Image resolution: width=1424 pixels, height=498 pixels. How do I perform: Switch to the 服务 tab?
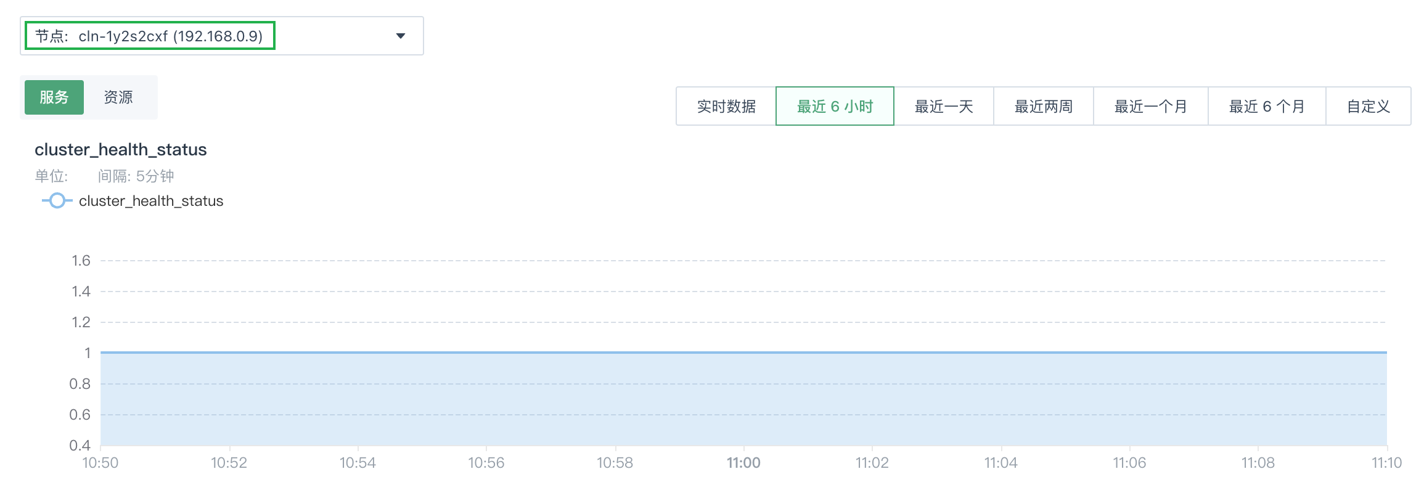coord(54,97)
